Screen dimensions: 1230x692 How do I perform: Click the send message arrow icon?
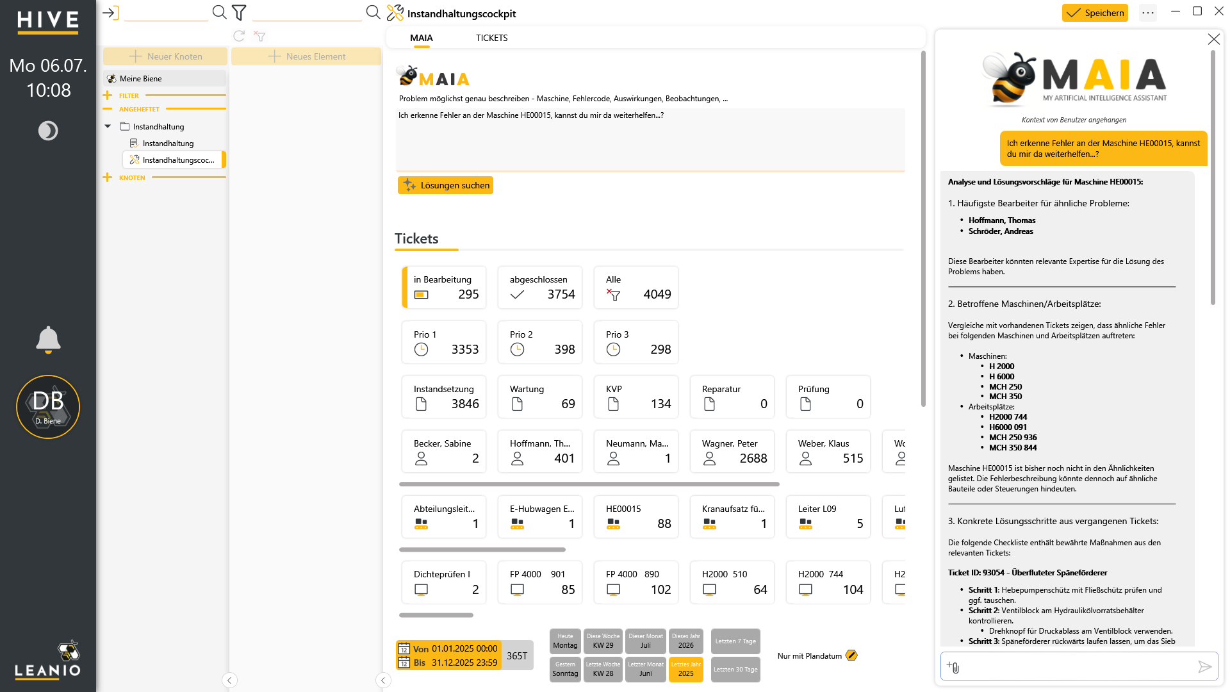coord(1204,667)
